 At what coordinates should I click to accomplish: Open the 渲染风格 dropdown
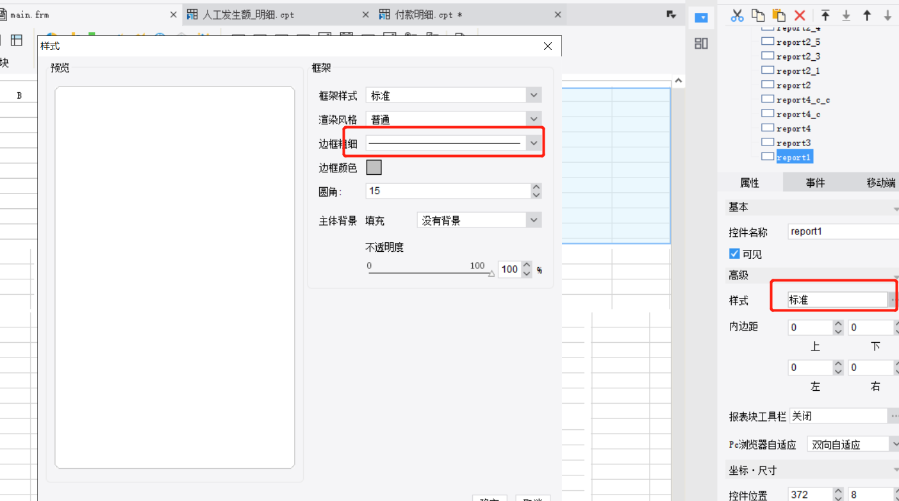pos(534,119)
